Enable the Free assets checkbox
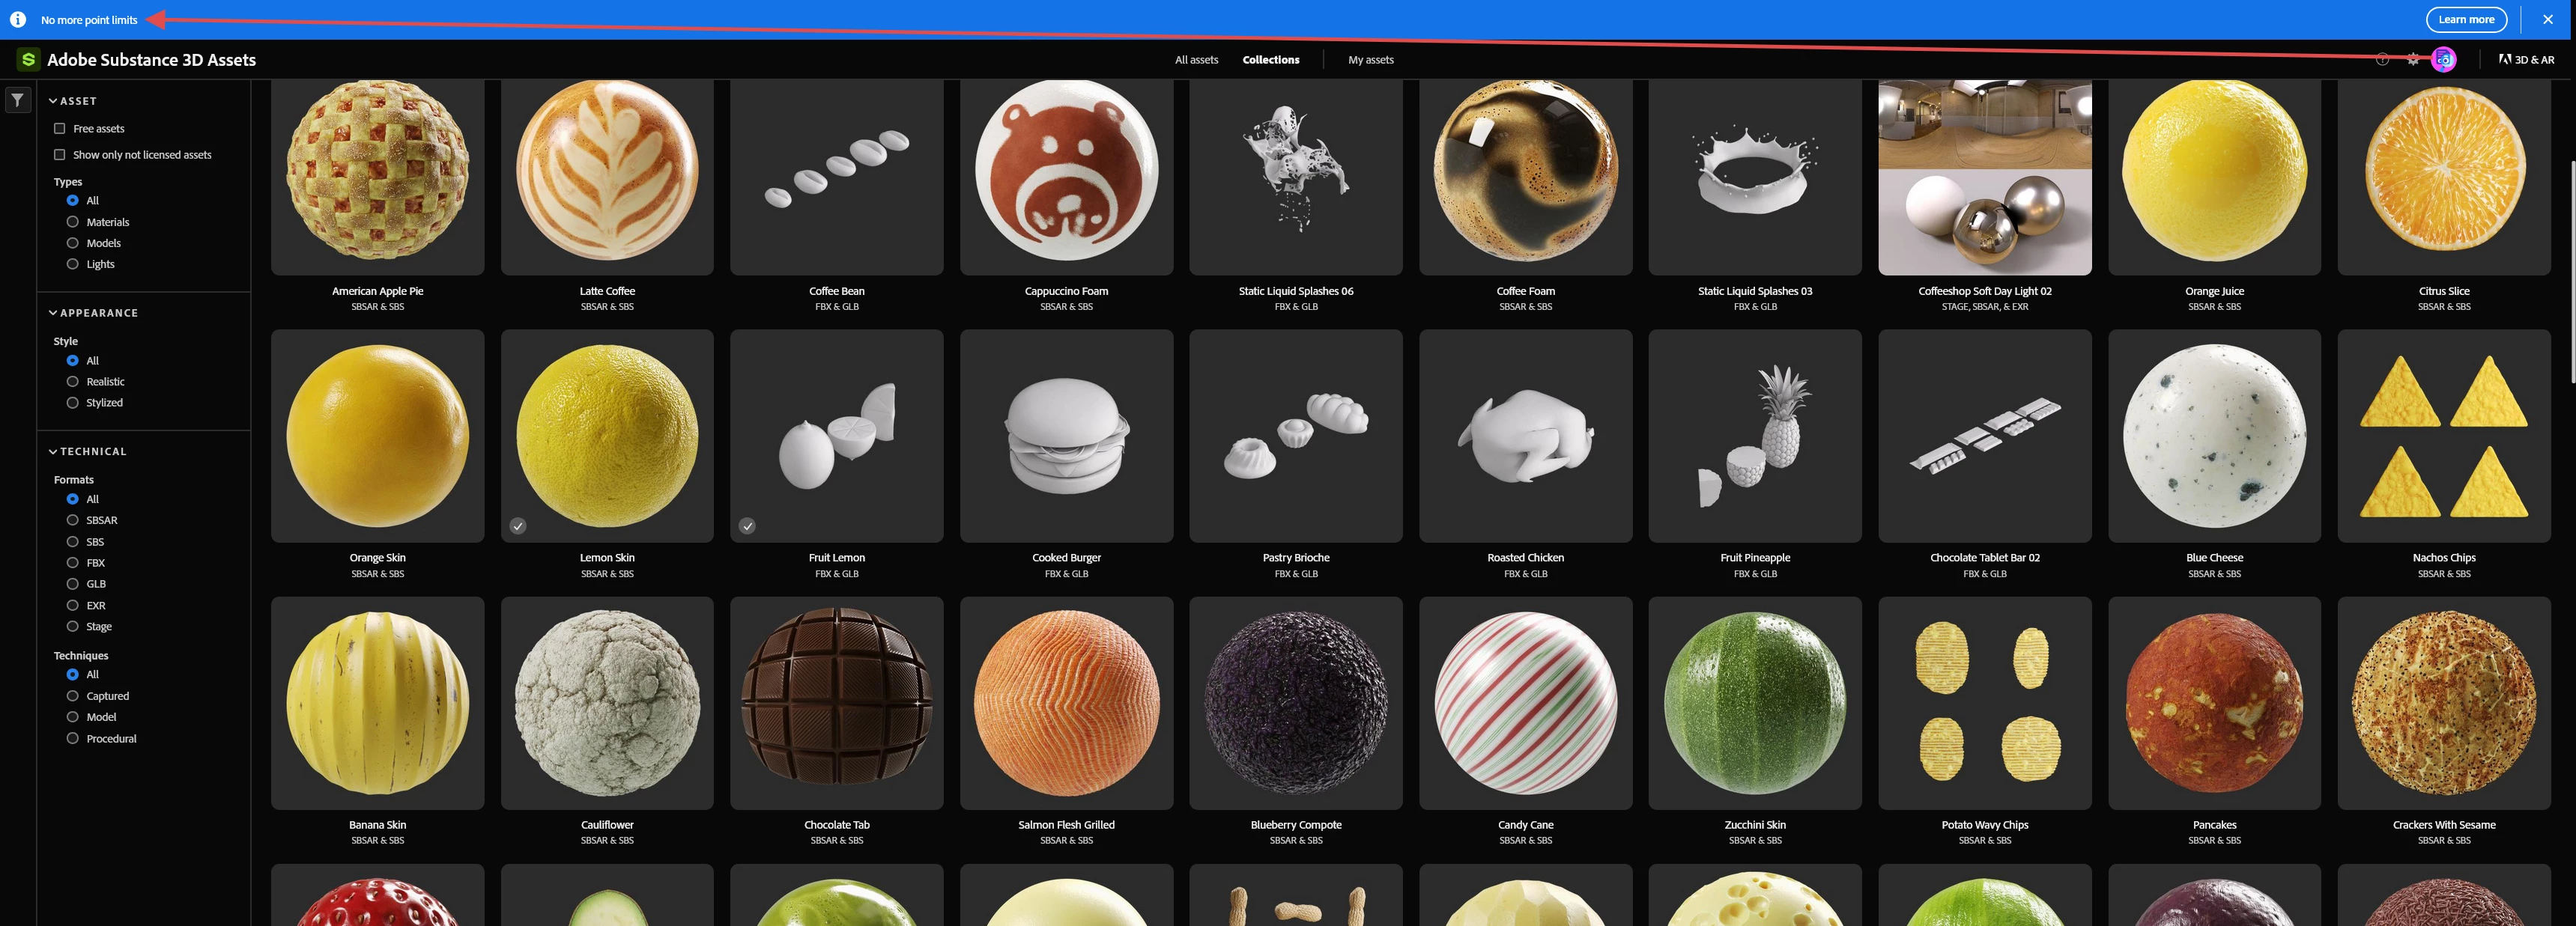This screenshot has height=926, width=2576. (60, 129)
